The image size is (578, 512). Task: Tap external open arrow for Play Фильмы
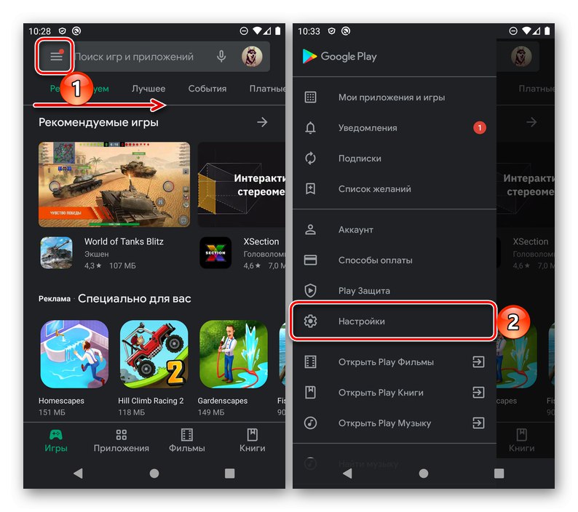478,362
